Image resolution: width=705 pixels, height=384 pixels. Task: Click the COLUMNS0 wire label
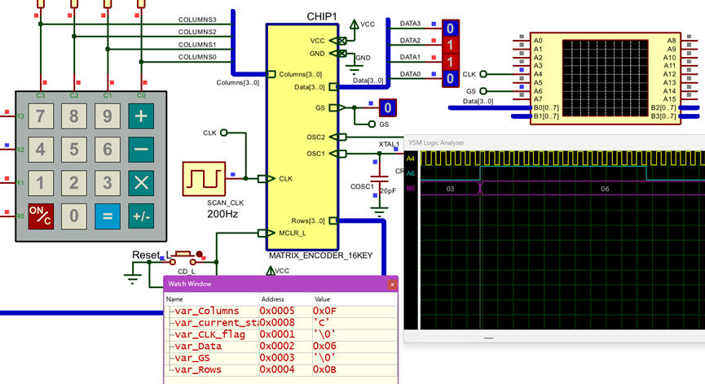(x=197, y=57)
